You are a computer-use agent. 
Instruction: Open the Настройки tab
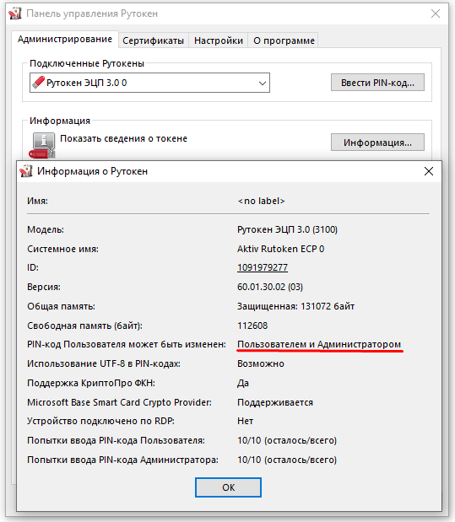coord(219,40)
